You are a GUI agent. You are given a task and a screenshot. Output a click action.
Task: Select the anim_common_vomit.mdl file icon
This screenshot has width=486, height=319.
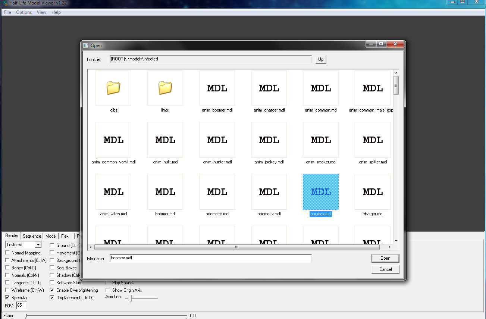(113, 140)
